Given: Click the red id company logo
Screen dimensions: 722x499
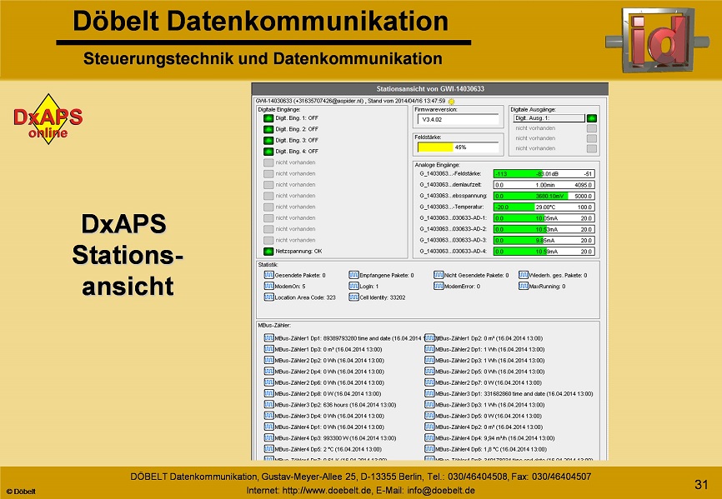Looking at the screenshot, I should 657,39.
